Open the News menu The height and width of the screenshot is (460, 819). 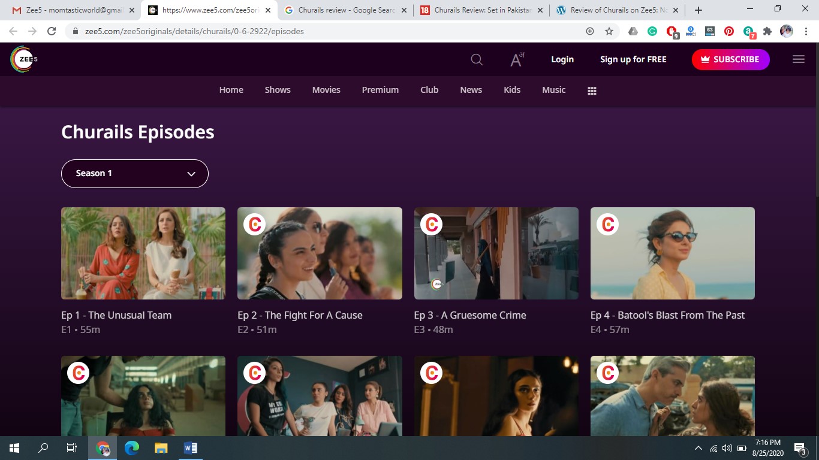[471, 90]
